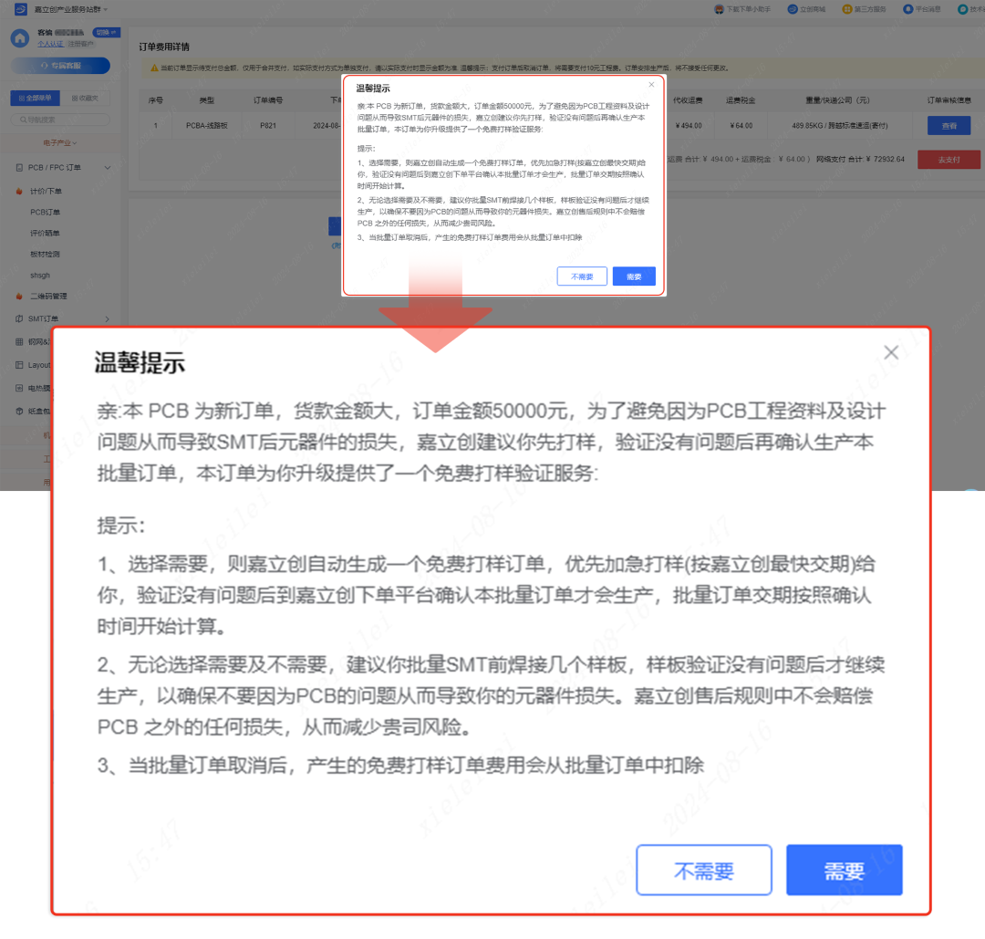Screen dimensions: 985x939
Task: Click the 第三方服务 header icon
Action: pos(845,9)
